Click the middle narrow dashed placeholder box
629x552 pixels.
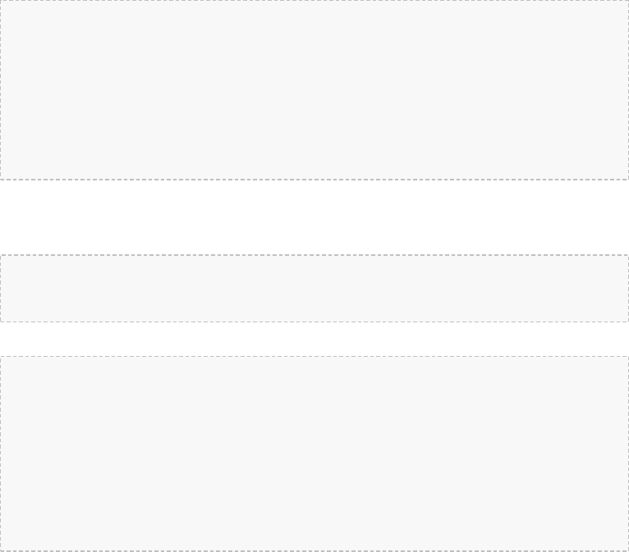314,288
